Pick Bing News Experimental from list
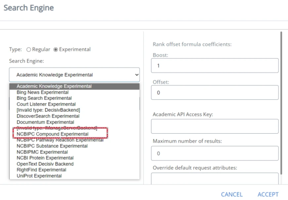 click(42, 92)
